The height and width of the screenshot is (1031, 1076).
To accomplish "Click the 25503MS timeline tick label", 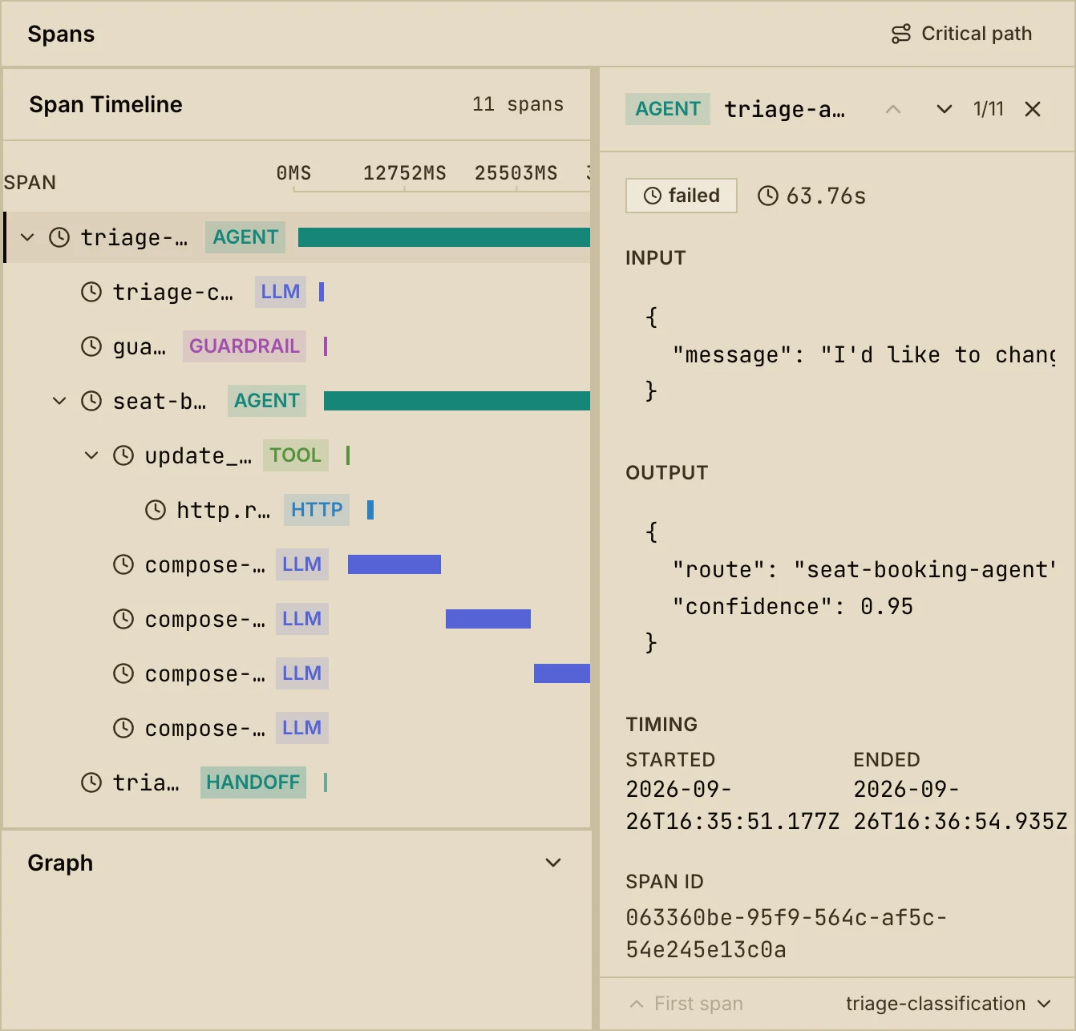I will (x=516, y=173).
